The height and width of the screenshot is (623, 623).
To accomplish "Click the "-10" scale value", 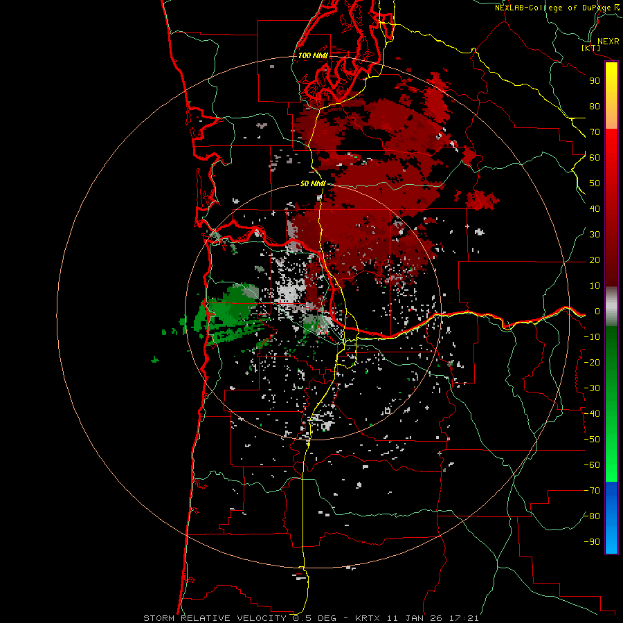I will pos(592,337).
